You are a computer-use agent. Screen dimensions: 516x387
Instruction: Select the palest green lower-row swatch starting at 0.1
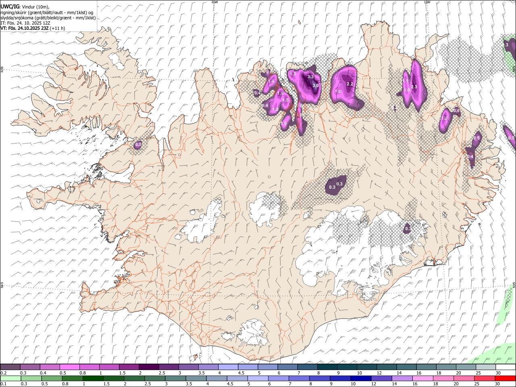coord(10,378)
